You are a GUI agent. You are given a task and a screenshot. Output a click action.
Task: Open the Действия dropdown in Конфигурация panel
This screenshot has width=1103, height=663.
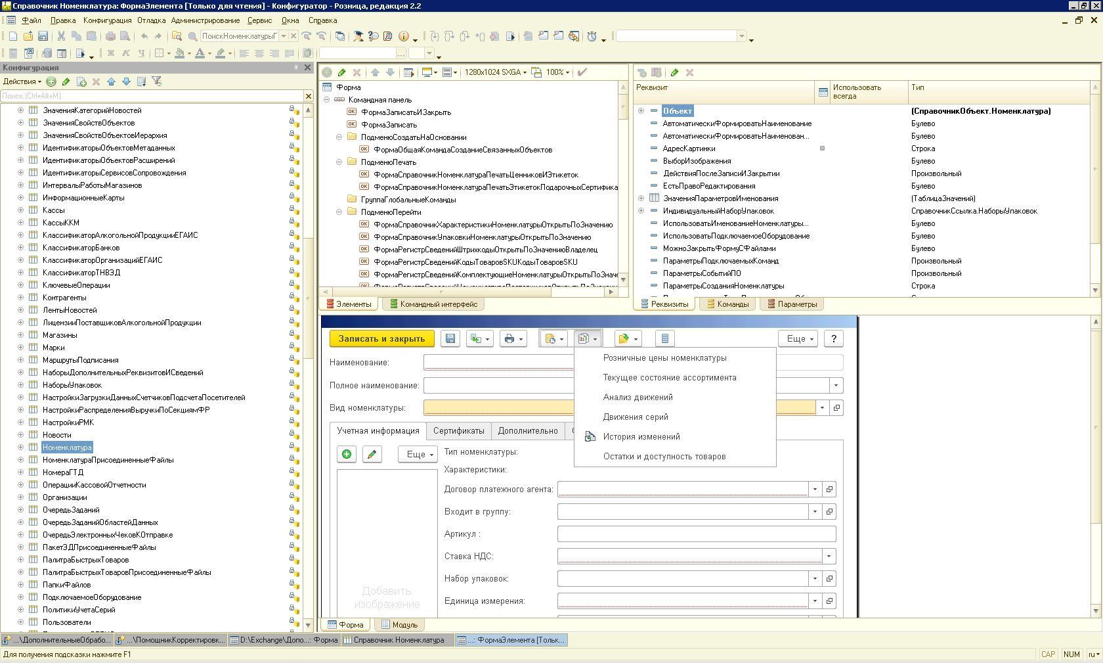coord(22,81)
